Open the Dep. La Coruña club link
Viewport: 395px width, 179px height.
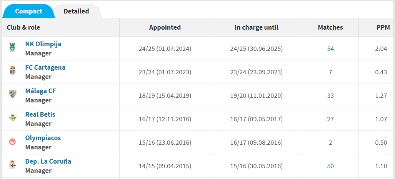pos(48,161)
